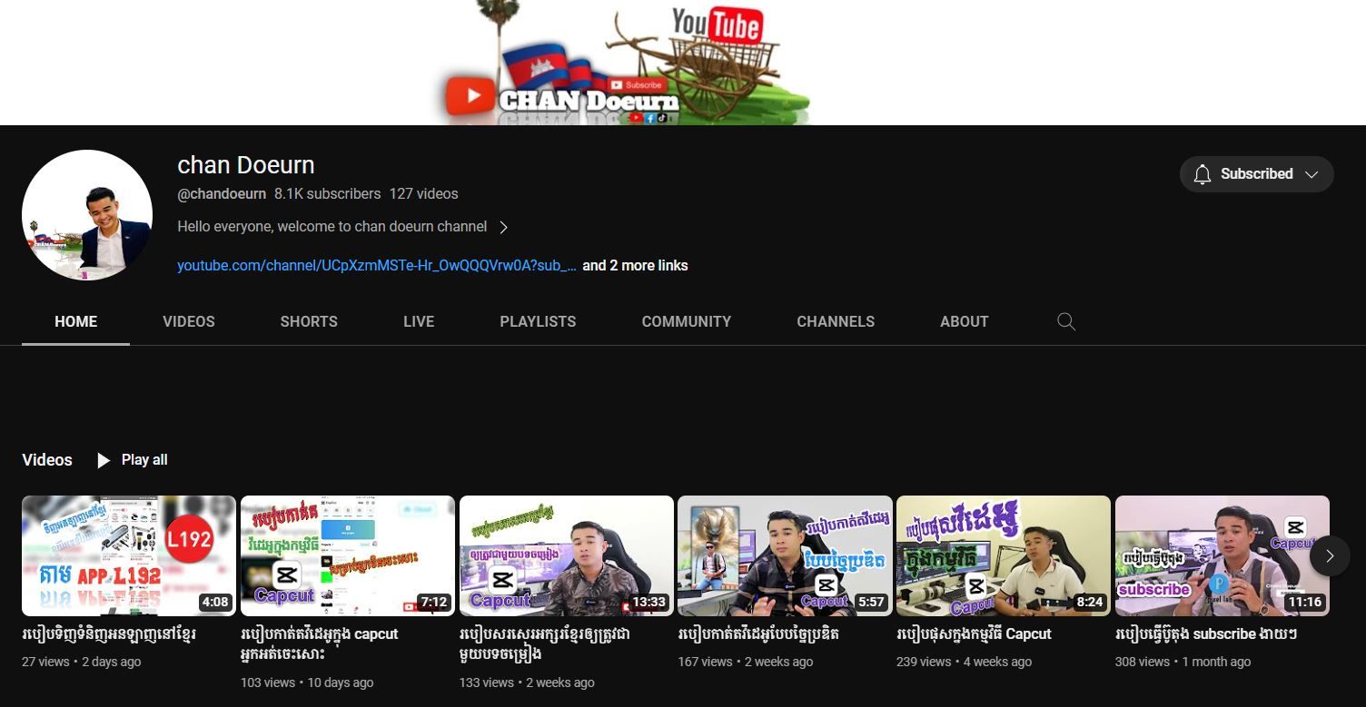
Task: Open the chan Doeurn profile avatar
Action: click(87, 215)
